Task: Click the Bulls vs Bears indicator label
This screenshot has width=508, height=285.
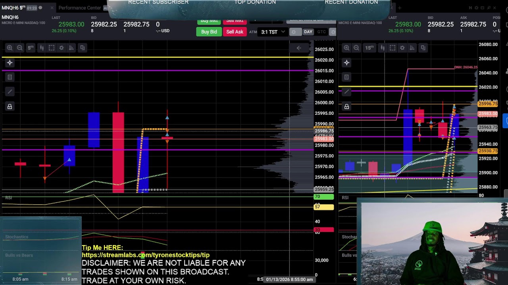Action: click(19, 255)
